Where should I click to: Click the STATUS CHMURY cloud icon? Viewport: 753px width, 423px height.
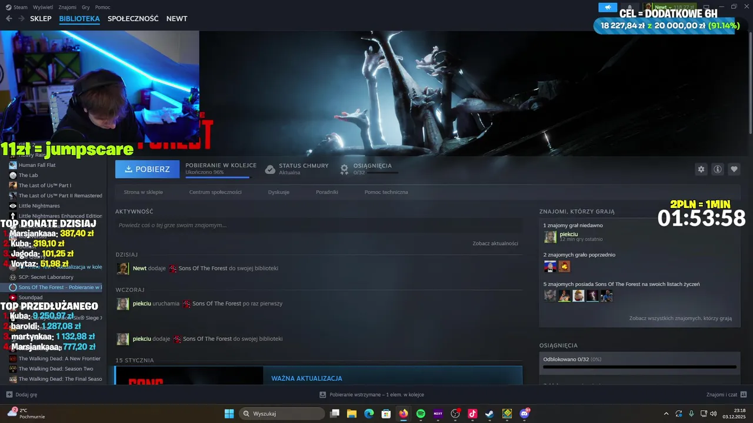coord(270,169)
